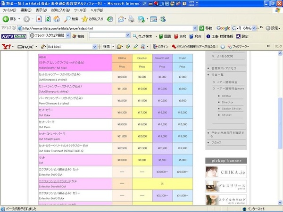Click into the Yahoo toolbar search field
Screen dimensions: 283x212
[72, 47]
